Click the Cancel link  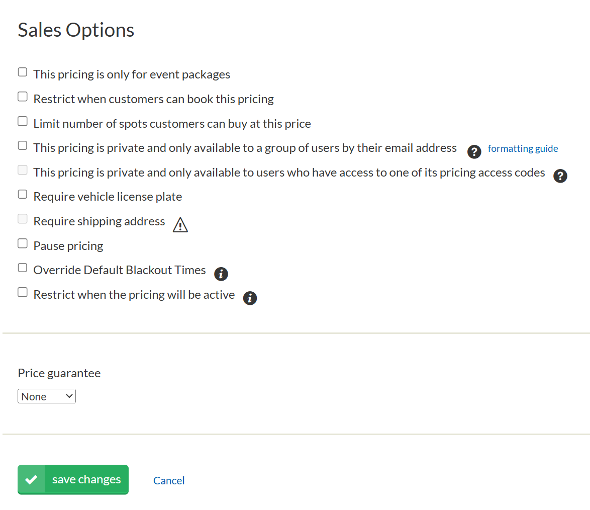[169, 480]
